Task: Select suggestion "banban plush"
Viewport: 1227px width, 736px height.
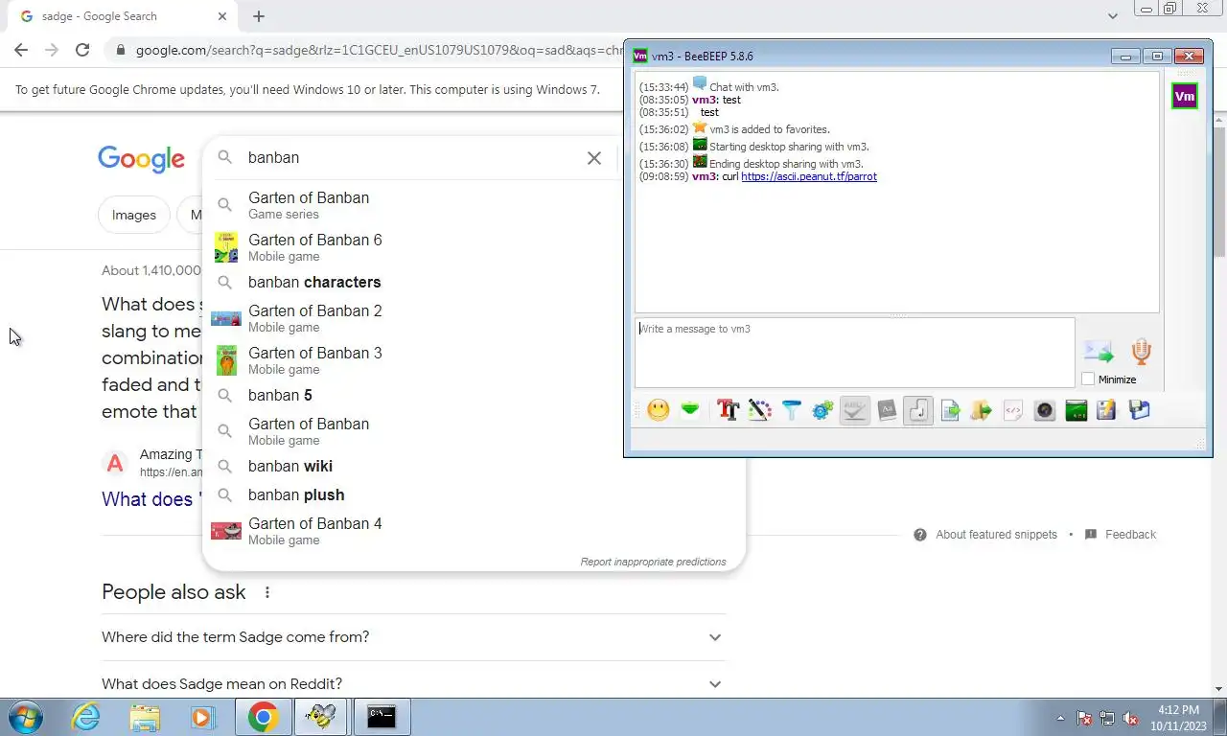Action: (x=475, y=495)
